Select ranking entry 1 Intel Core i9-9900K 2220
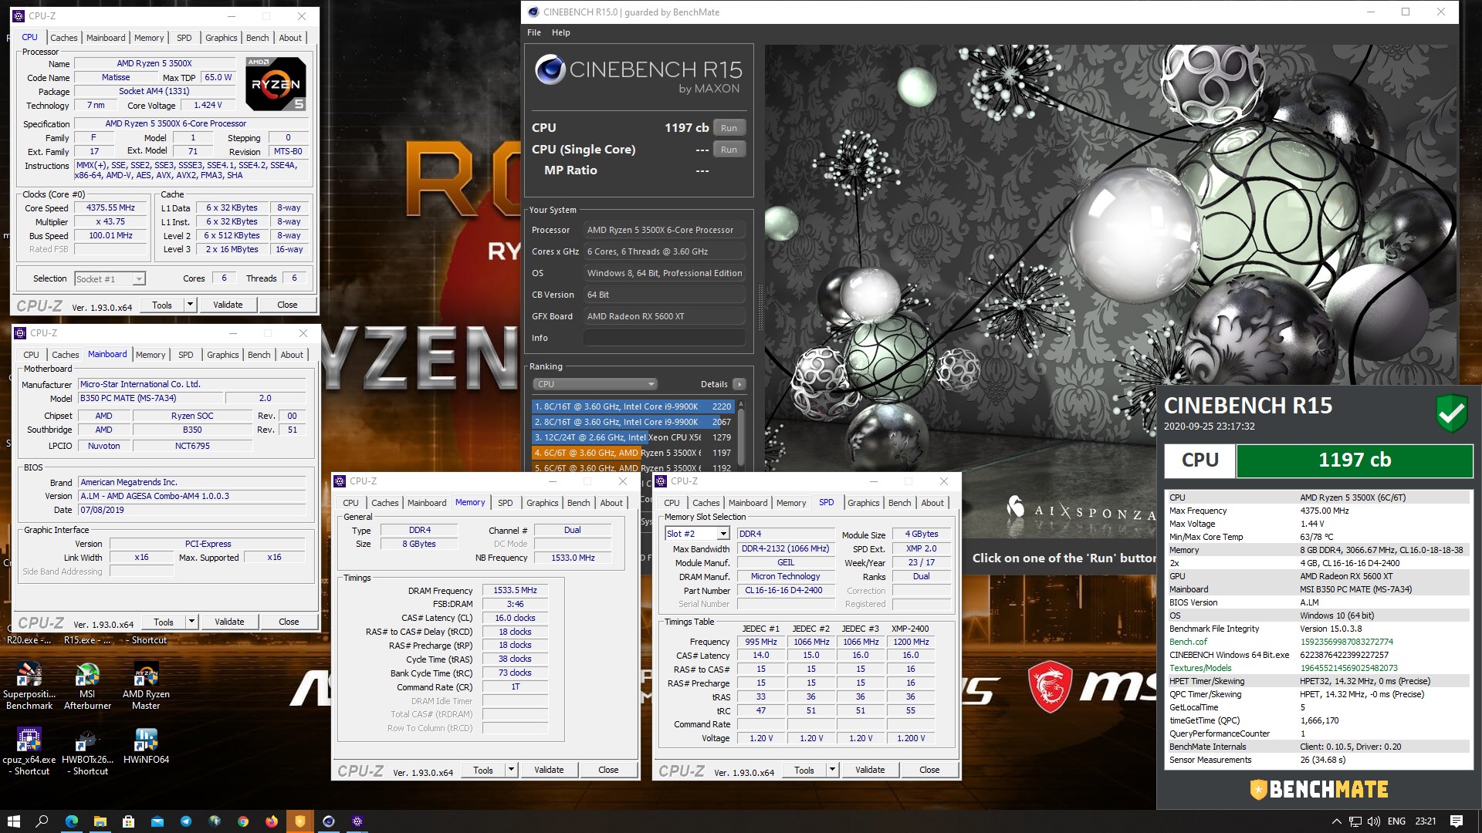Viewport: 1482px width, 833px height. point(632,406)
